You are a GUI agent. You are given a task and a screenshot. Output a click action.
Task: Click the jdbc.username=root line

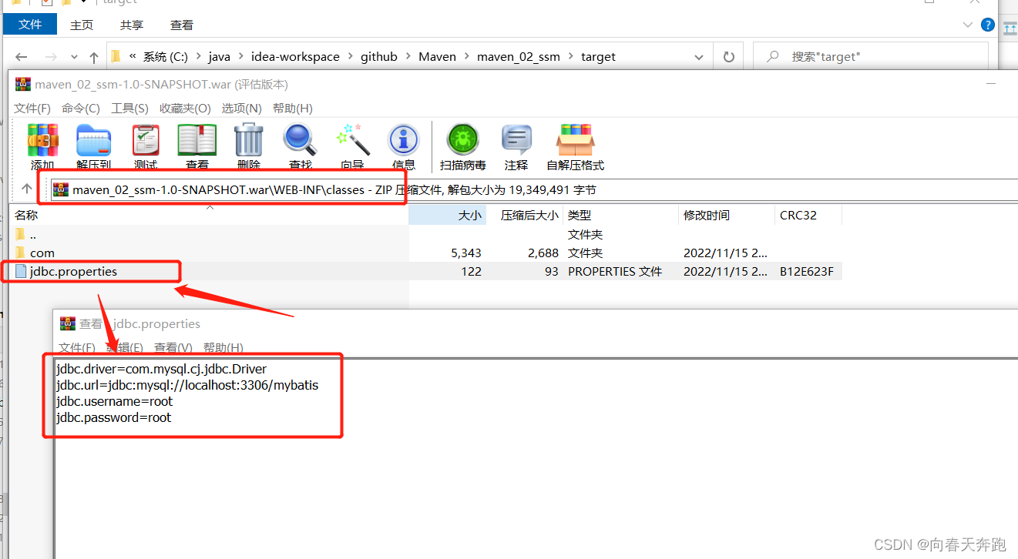coord(114,401)
